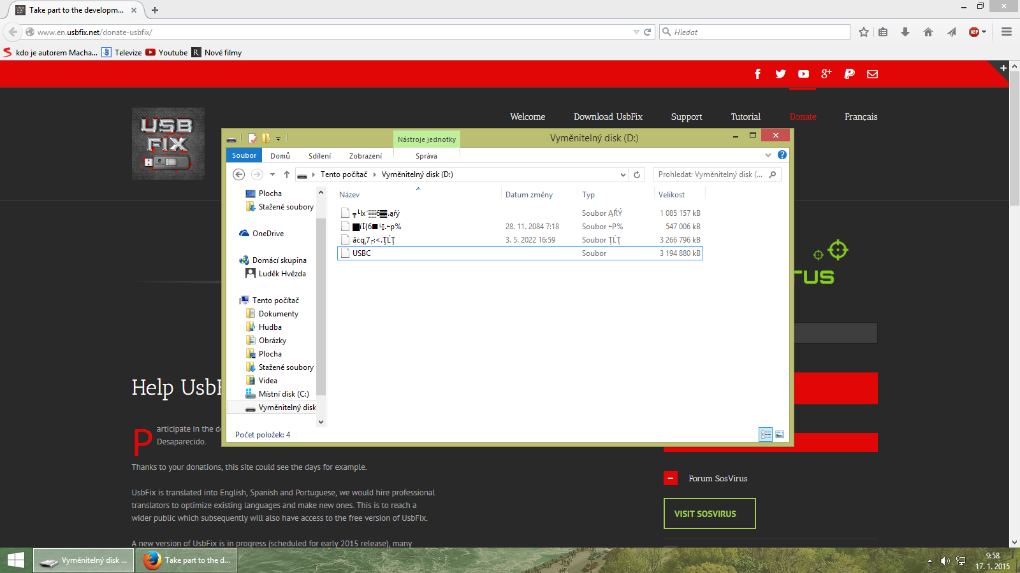This screenshot has height=573, width=1020.
Task: Open the Facebook icon in red header
Action: pos(757,74)
